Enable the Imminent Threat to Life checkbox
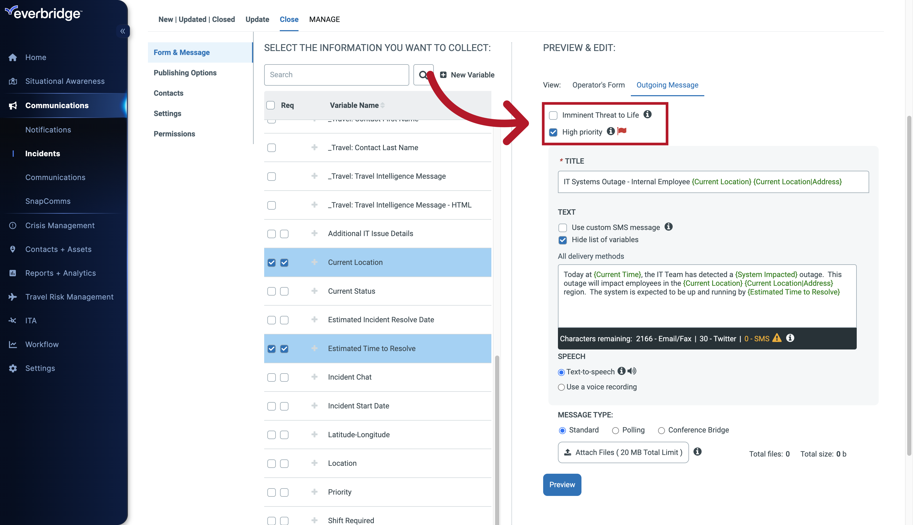This screenshot has height=525, width=913. (x=553, y=115)
